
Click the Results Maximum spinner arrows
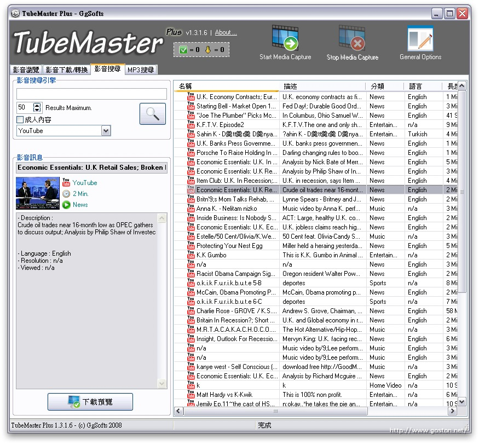(x=37, y=107)
